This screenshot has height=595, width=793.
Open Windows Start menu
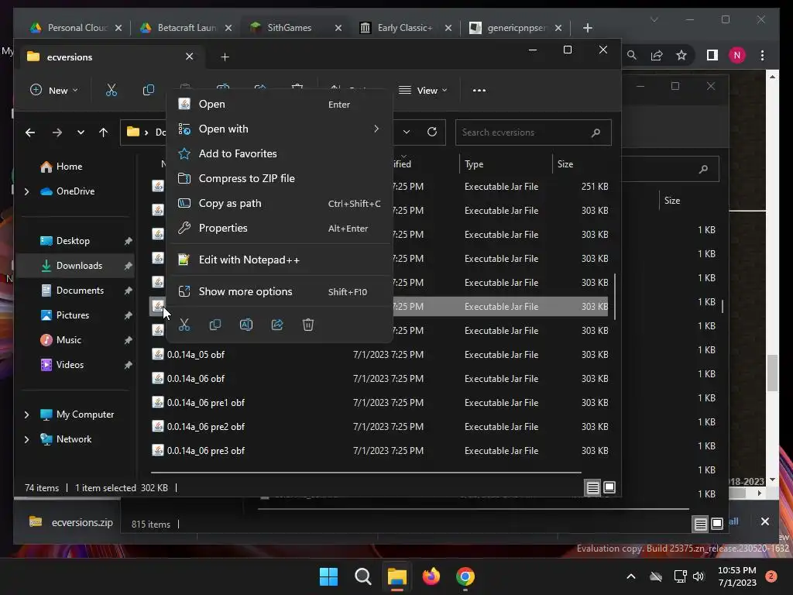(x=328, y=576)
